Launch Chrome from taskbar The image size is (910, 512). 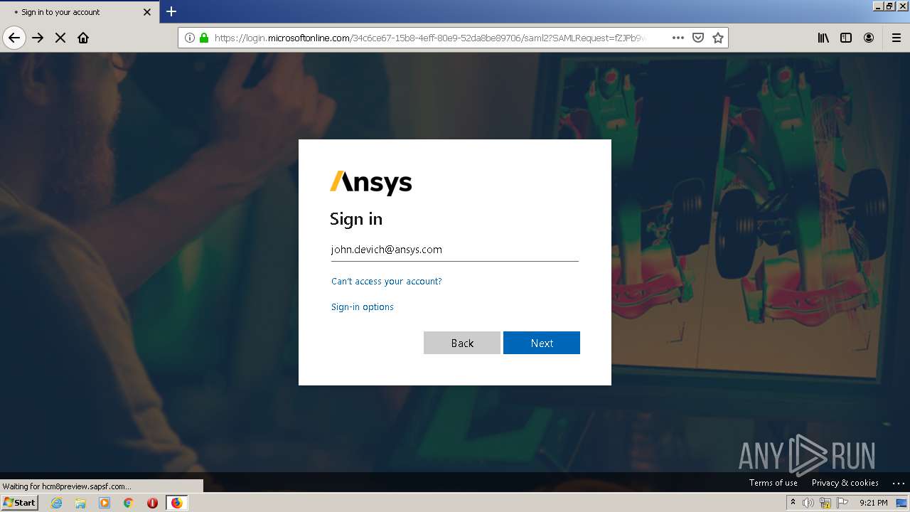pyautogui.click(x=128, y=503)
